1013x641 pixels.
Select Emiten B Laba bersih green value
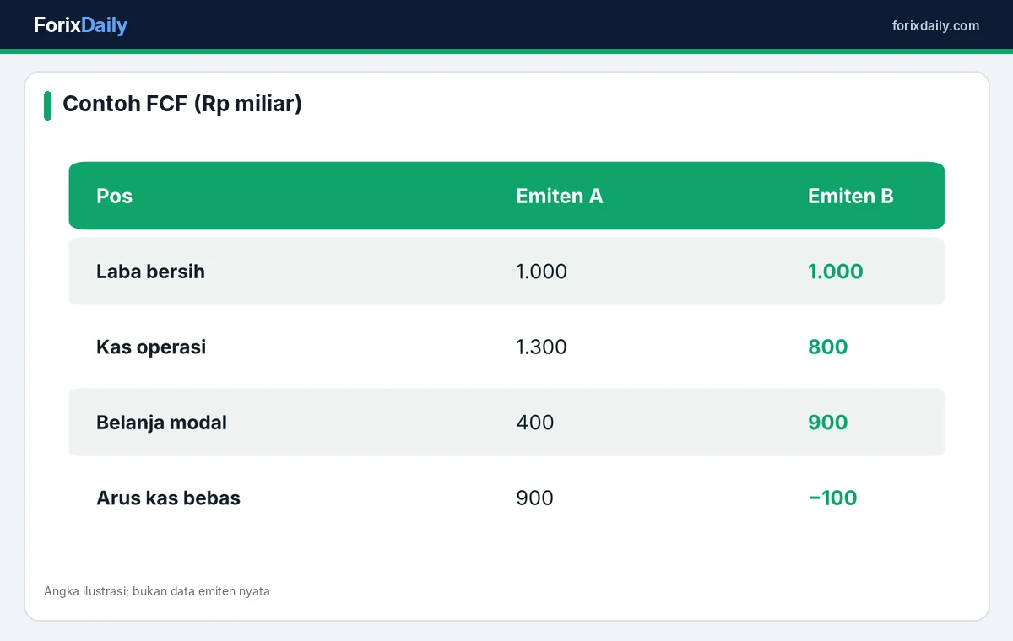(x=835, y=271)
